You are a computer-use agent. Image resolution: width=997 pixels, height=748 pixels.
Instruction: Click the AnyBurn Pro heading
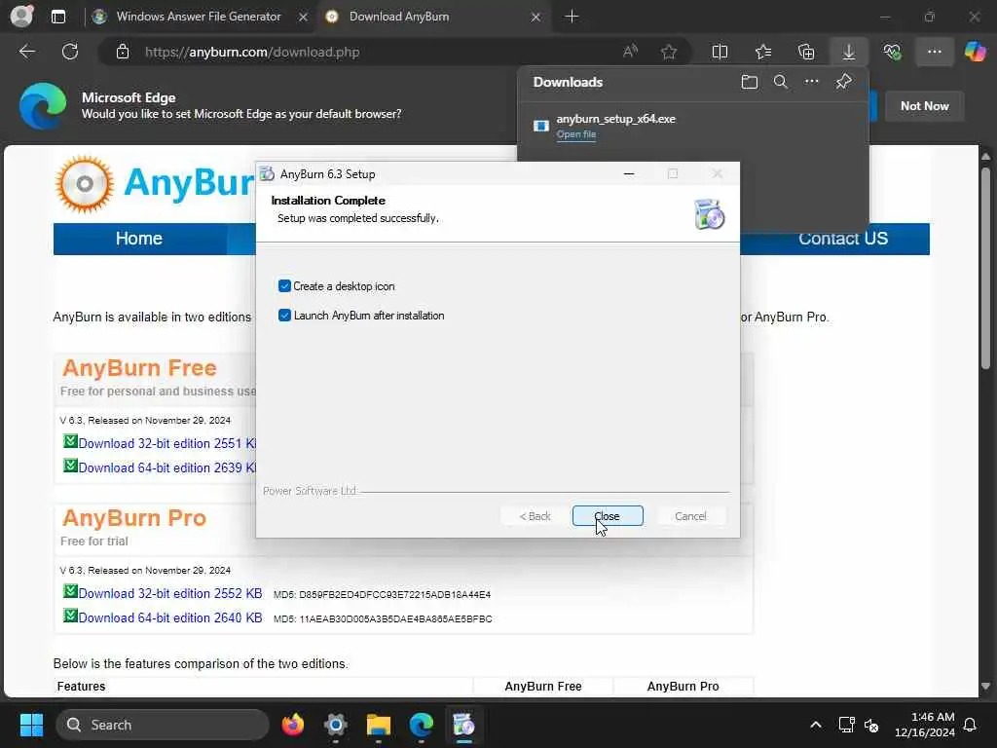pyautogui.click(x=134, y=518)
